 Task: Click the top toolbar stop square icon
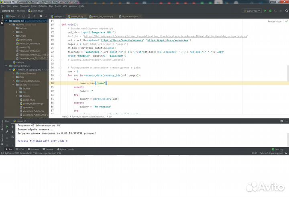281,11
